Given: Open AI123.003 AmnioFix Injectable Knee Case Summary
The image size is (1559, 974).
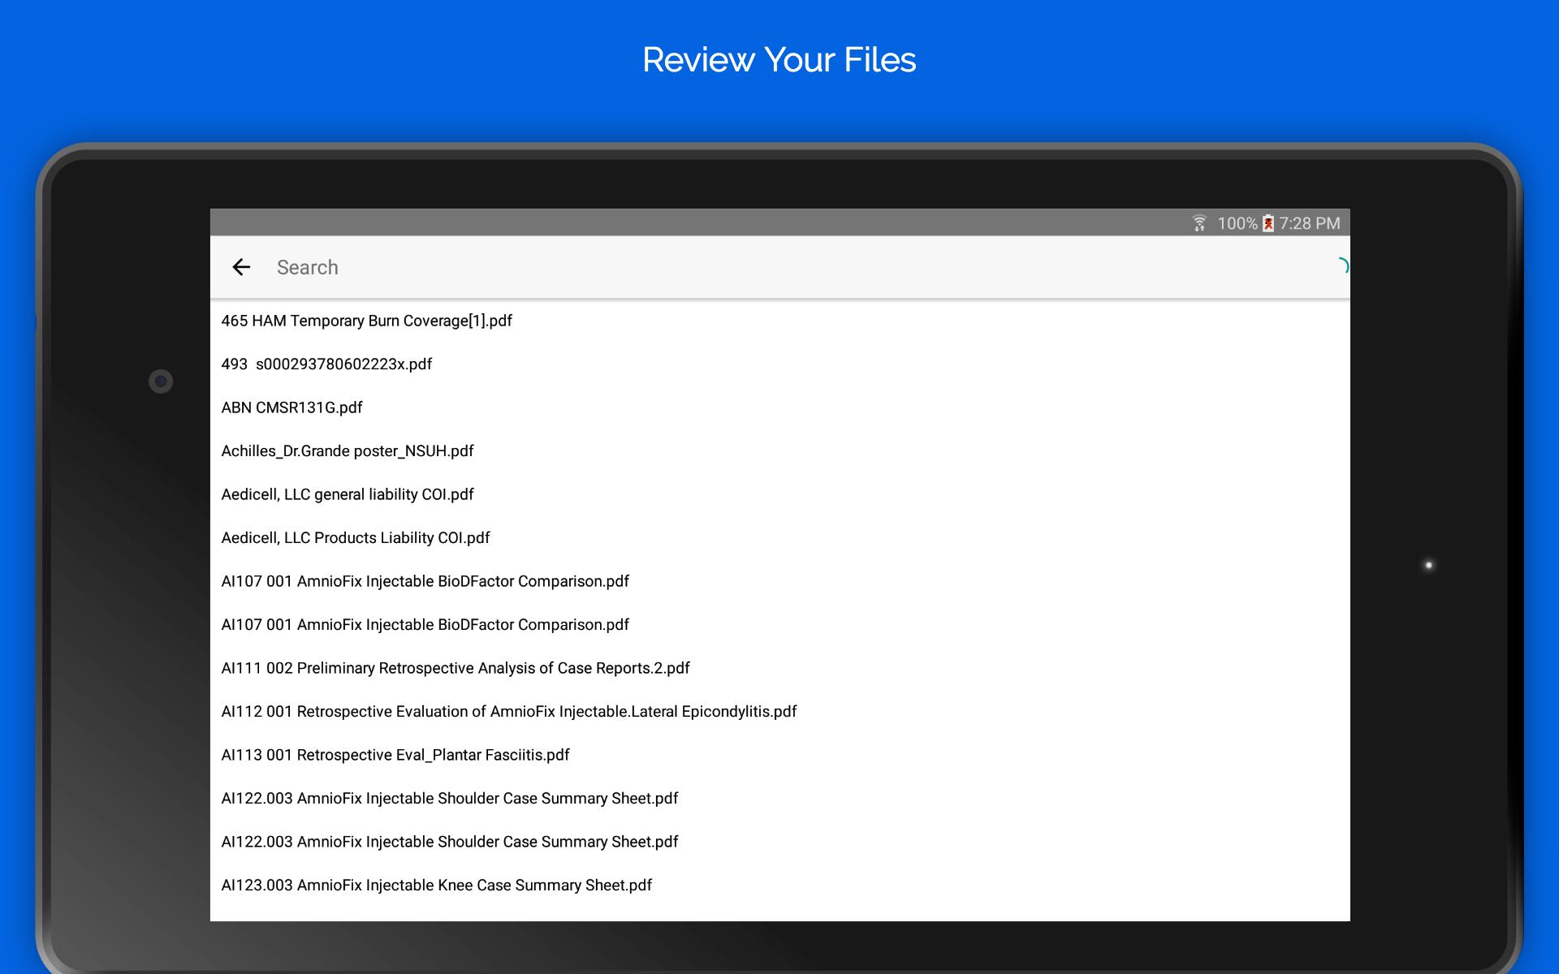Looking at the screenshot, I should click(x=779, y=886).
